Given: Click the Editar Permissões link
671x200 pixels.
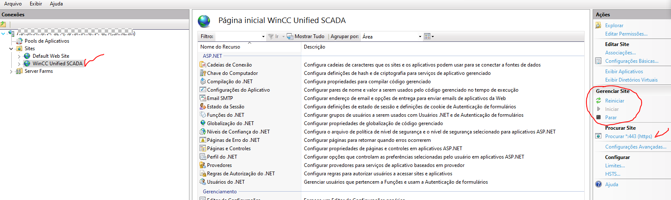Looking at the screenshot, I should click(x=626, y=34).
